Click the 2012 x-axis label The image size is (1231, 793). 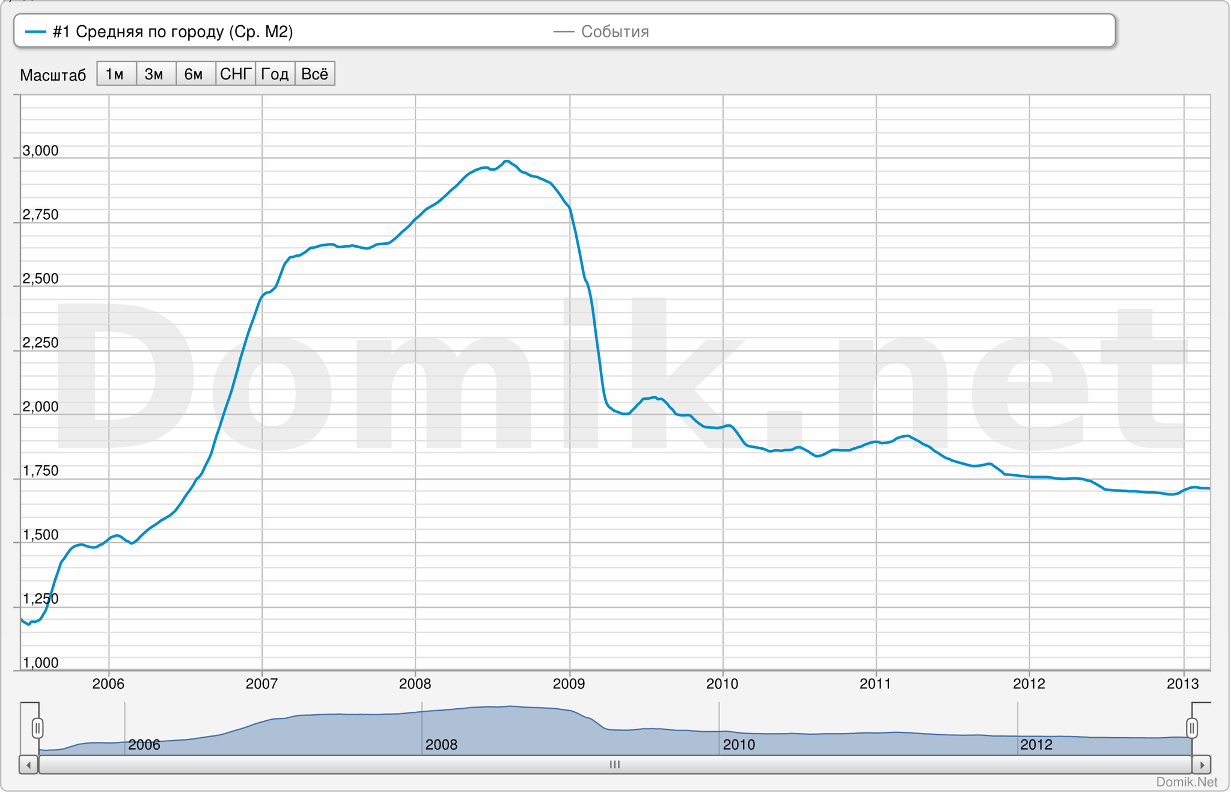(1030, 684)
